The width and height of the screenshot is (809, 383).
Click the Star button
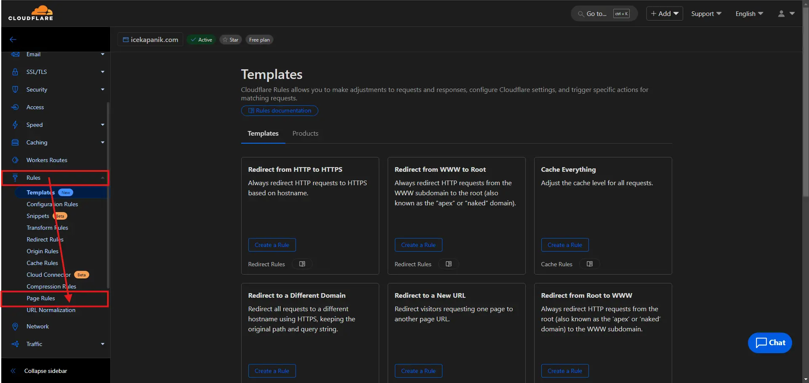pyautogui.click(x=231, y=40)
